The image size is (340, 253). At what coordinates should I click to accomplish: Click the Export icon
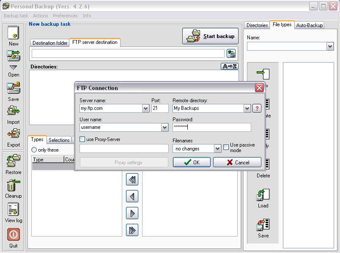(x=14, y=133)
